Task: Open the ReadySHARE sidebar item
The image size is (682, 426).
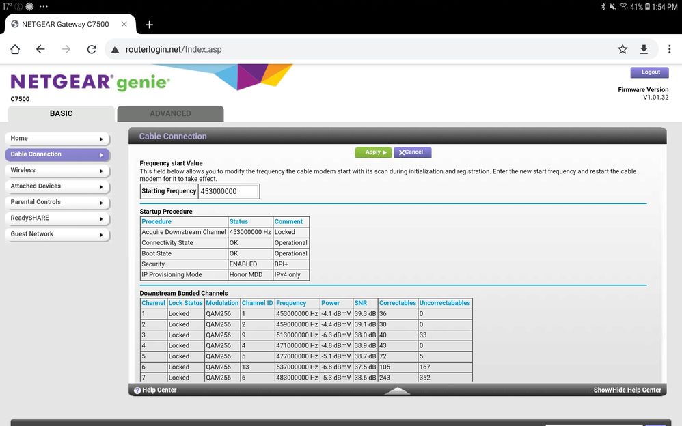Action: tap(29, 218)
